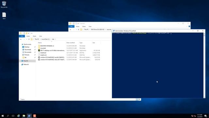Viewport: 209px width, 118px height.
Task: Click lab breadcrumb in address bar
Action: tap(53, 39)
